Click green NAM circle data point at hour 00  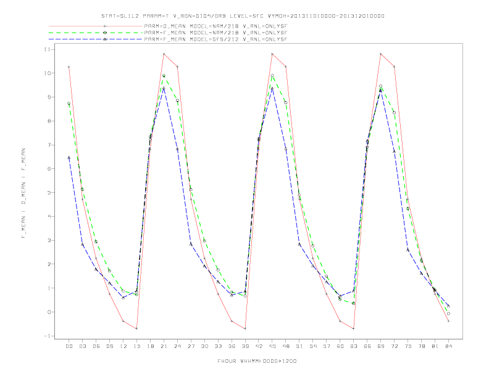click(x=69, y=103)
